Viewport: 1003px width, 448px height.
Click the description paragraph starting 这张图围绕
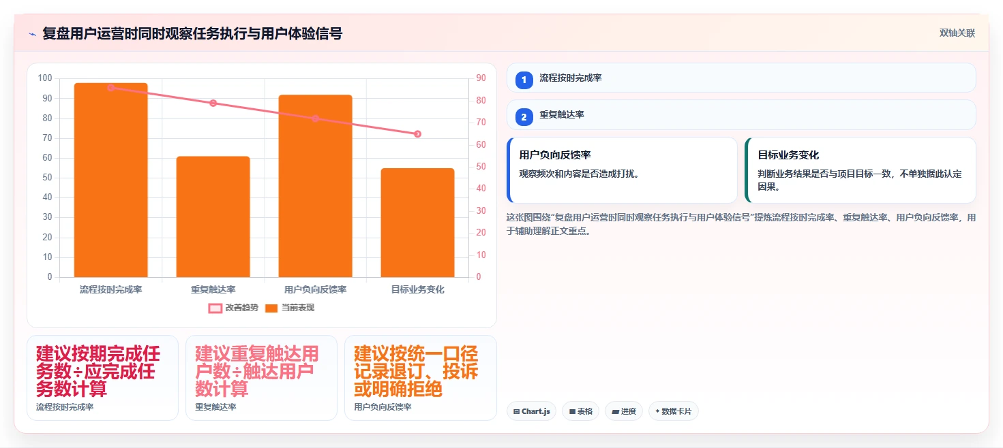(741, 224)
